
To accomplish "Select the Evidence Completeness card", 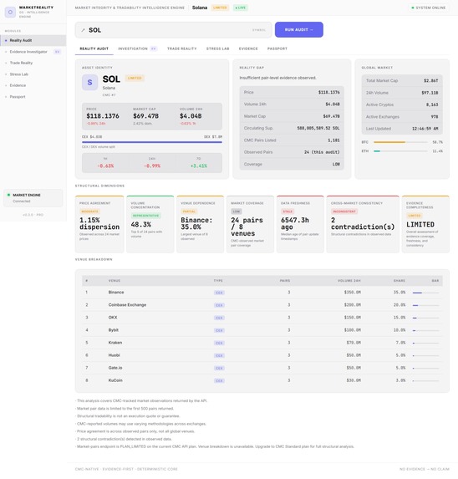I will tap(425, 224).
